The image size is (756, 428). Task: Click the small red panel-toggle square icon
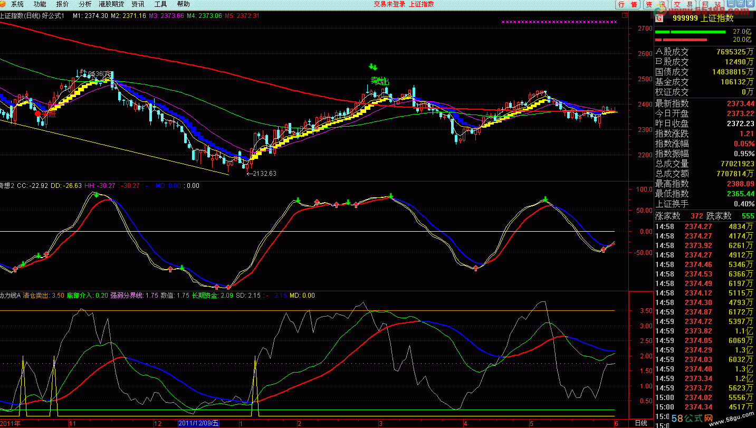(x=625, y=15)
